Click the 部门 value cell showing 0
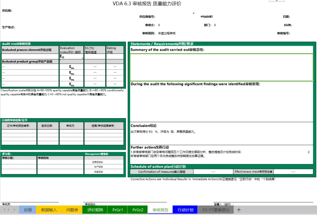 click(215, 25)
